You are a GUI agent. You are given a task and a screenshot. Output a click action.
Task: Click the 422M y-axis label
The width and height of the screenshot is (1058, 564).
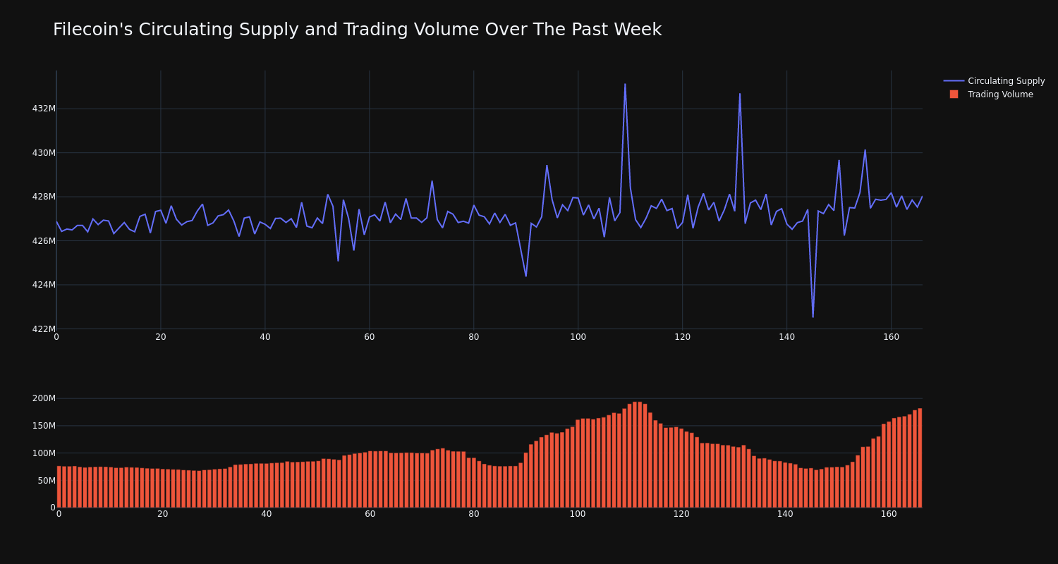point(44,329)
